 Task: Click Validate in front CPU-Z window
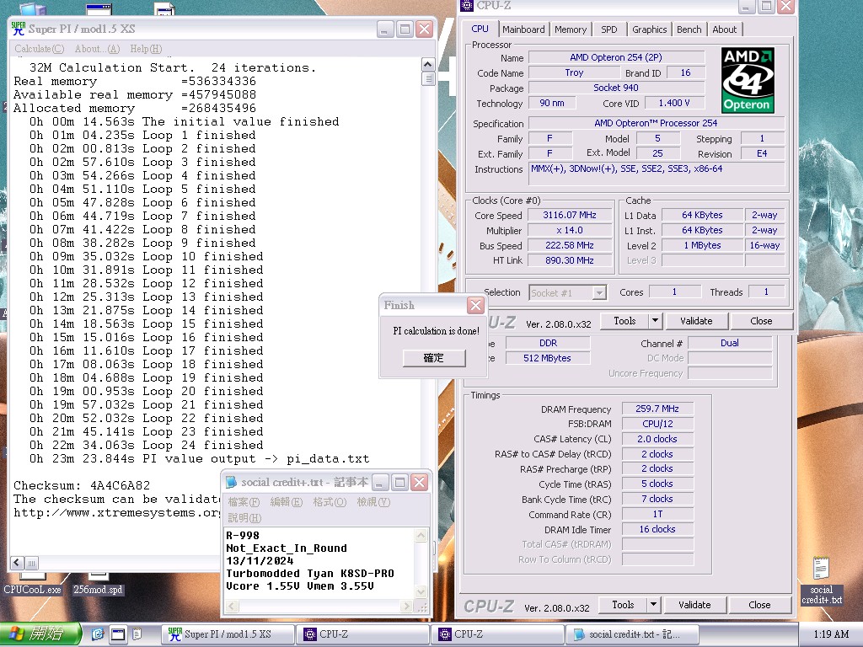pos(696,321)
